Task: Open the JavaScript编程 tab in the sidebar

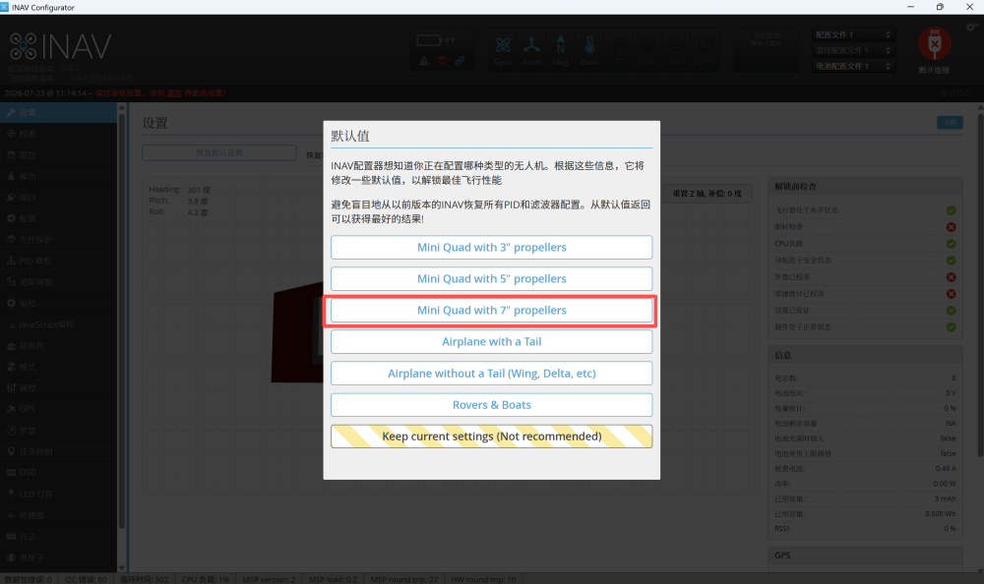Action: click(x=58, y=324)
